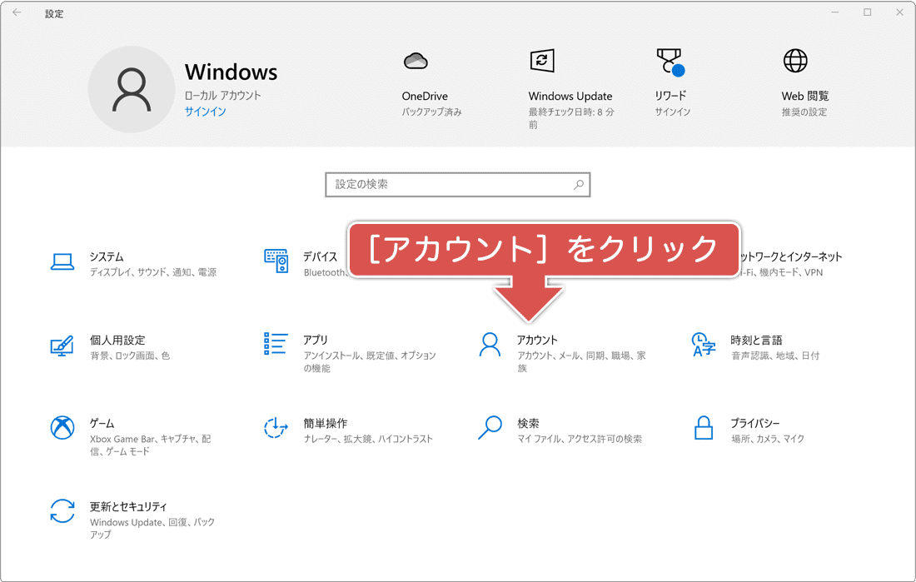This screenshot has width=916, height=582.
Task: Click the back arrow in the title bar
Action: click(17, 12)
